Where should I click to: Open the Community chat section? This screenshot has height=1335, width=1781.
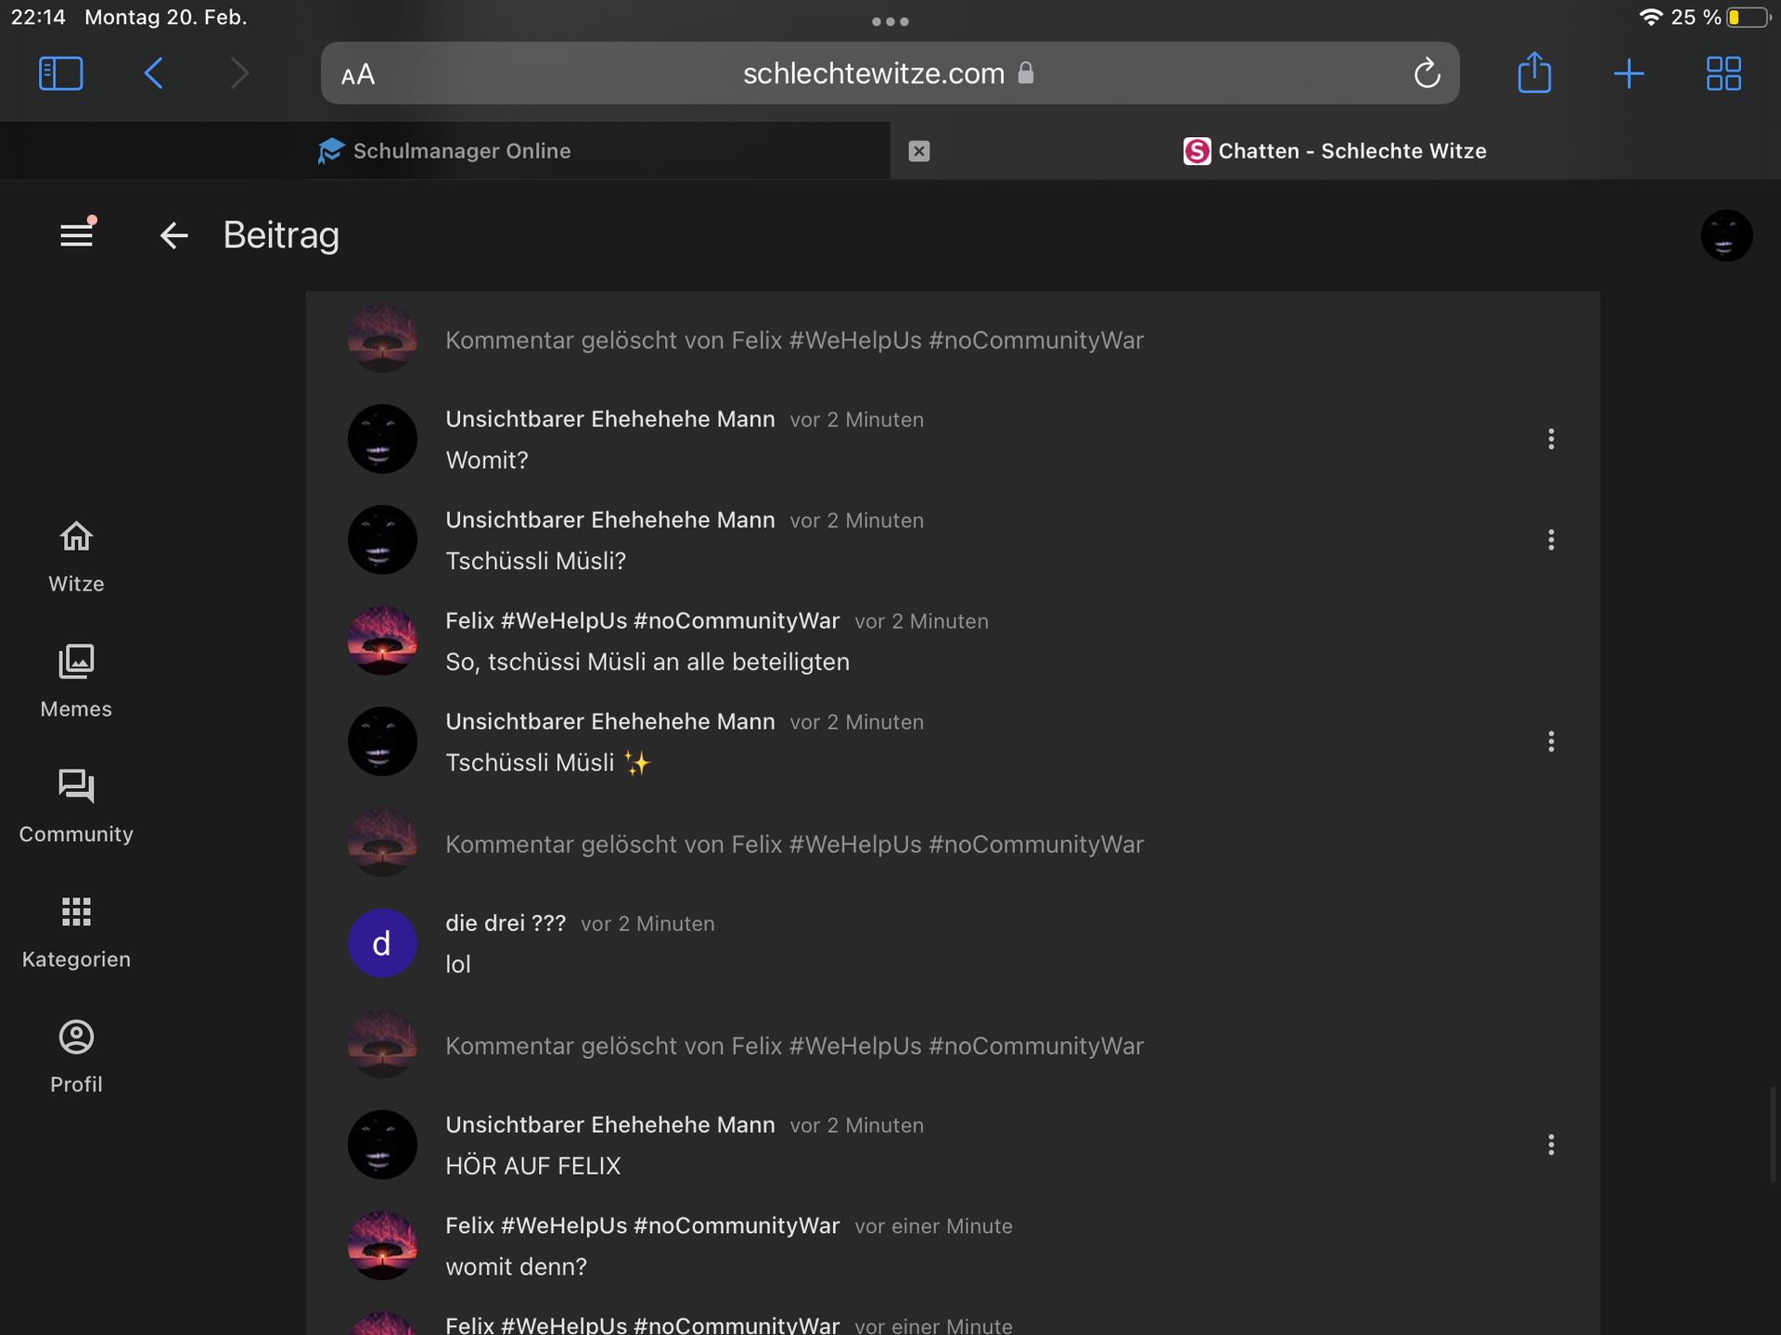[76, 807]
